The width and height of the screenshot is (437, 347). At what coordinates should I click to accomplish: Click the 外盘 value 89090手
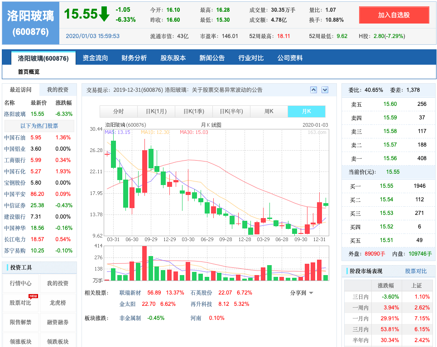tap(375, 254)
